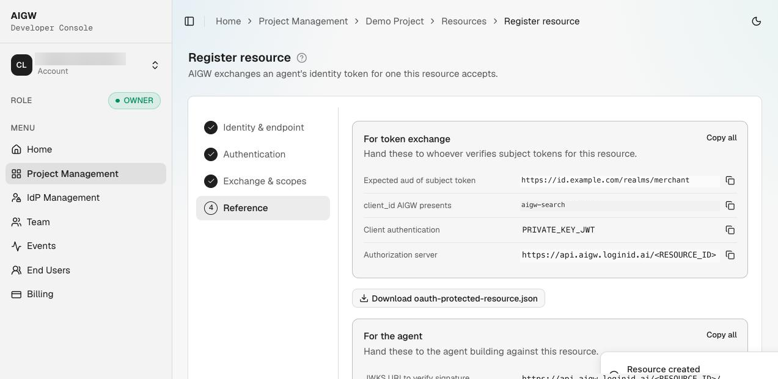The image size is (778, 379).
Task: Go to Exchange & scopes step
Action: click(263, 181)
